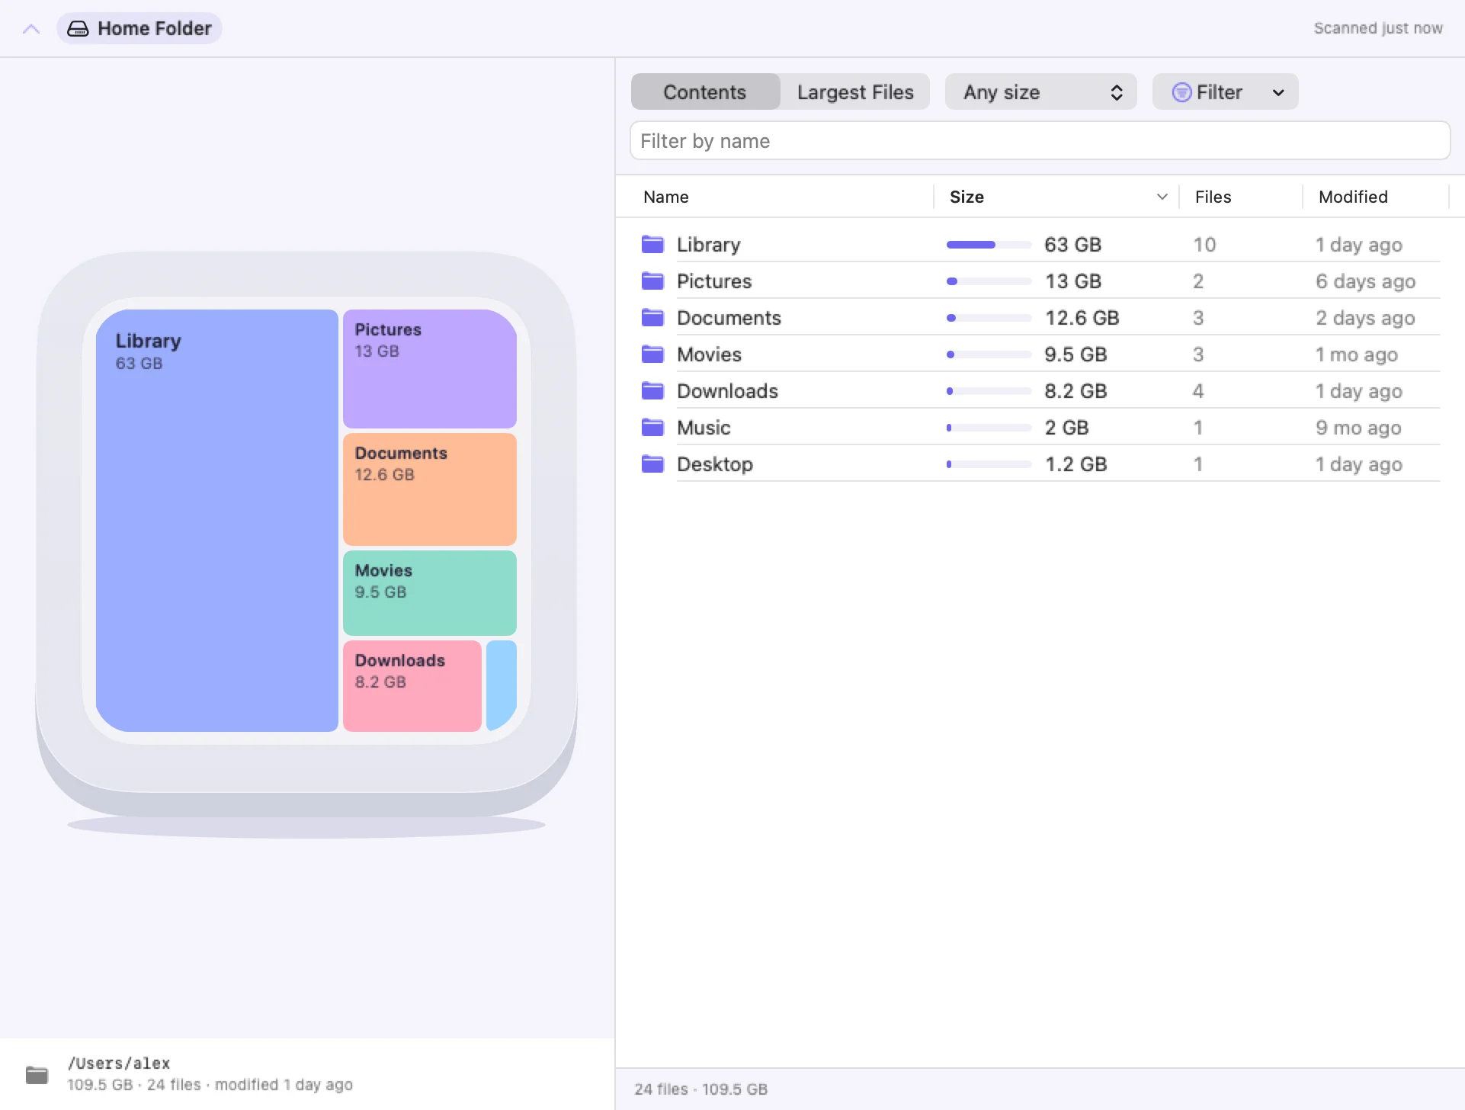
Task: Click the 'Scanned just now' status text
Action: (1378, 28)
